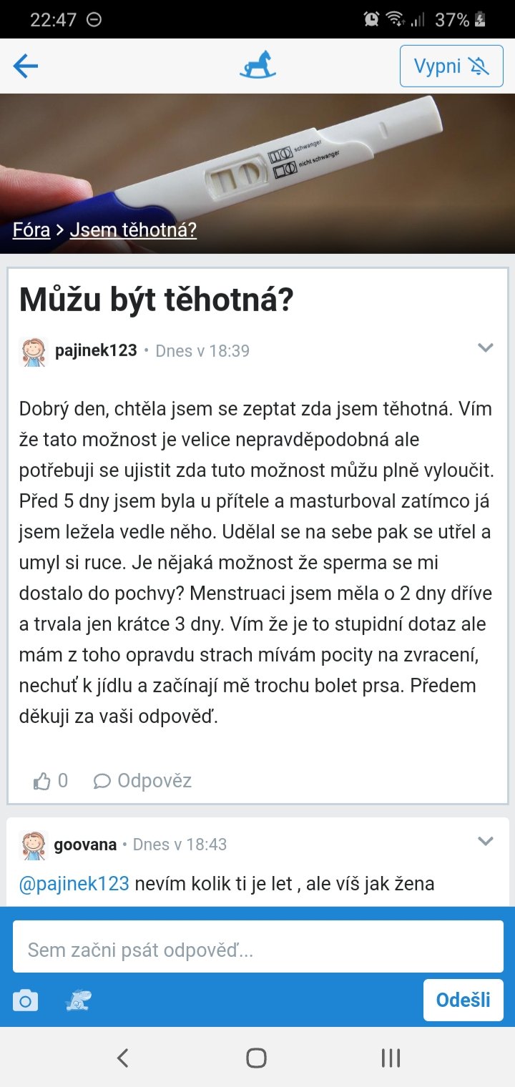Send the reply with Odešli
The width and height of the screenshot is (515, 1087).
pyautogui.click(x=463, y=1000)
